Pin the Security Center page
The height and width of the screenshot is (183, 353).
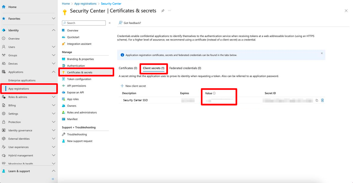click(163, 11)
